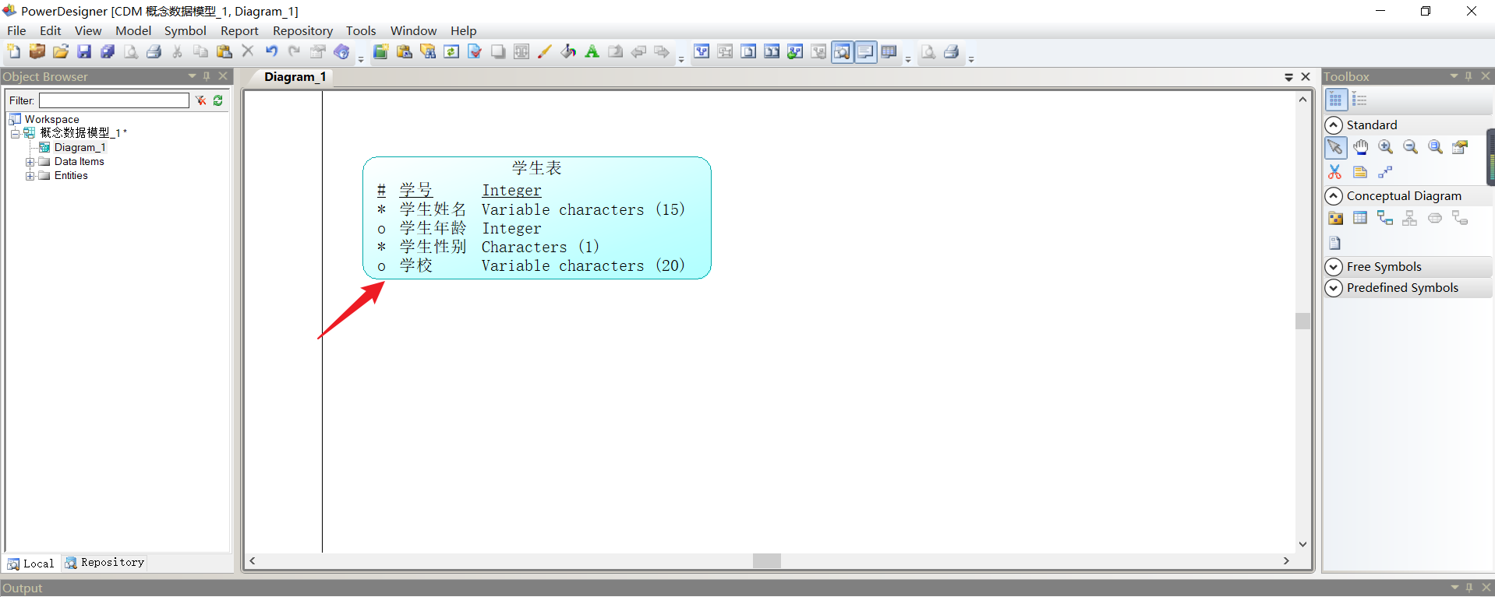1495x597 pixels.
Task: Switch Toolbox to large icon grid view
Action: point(1335,100)
